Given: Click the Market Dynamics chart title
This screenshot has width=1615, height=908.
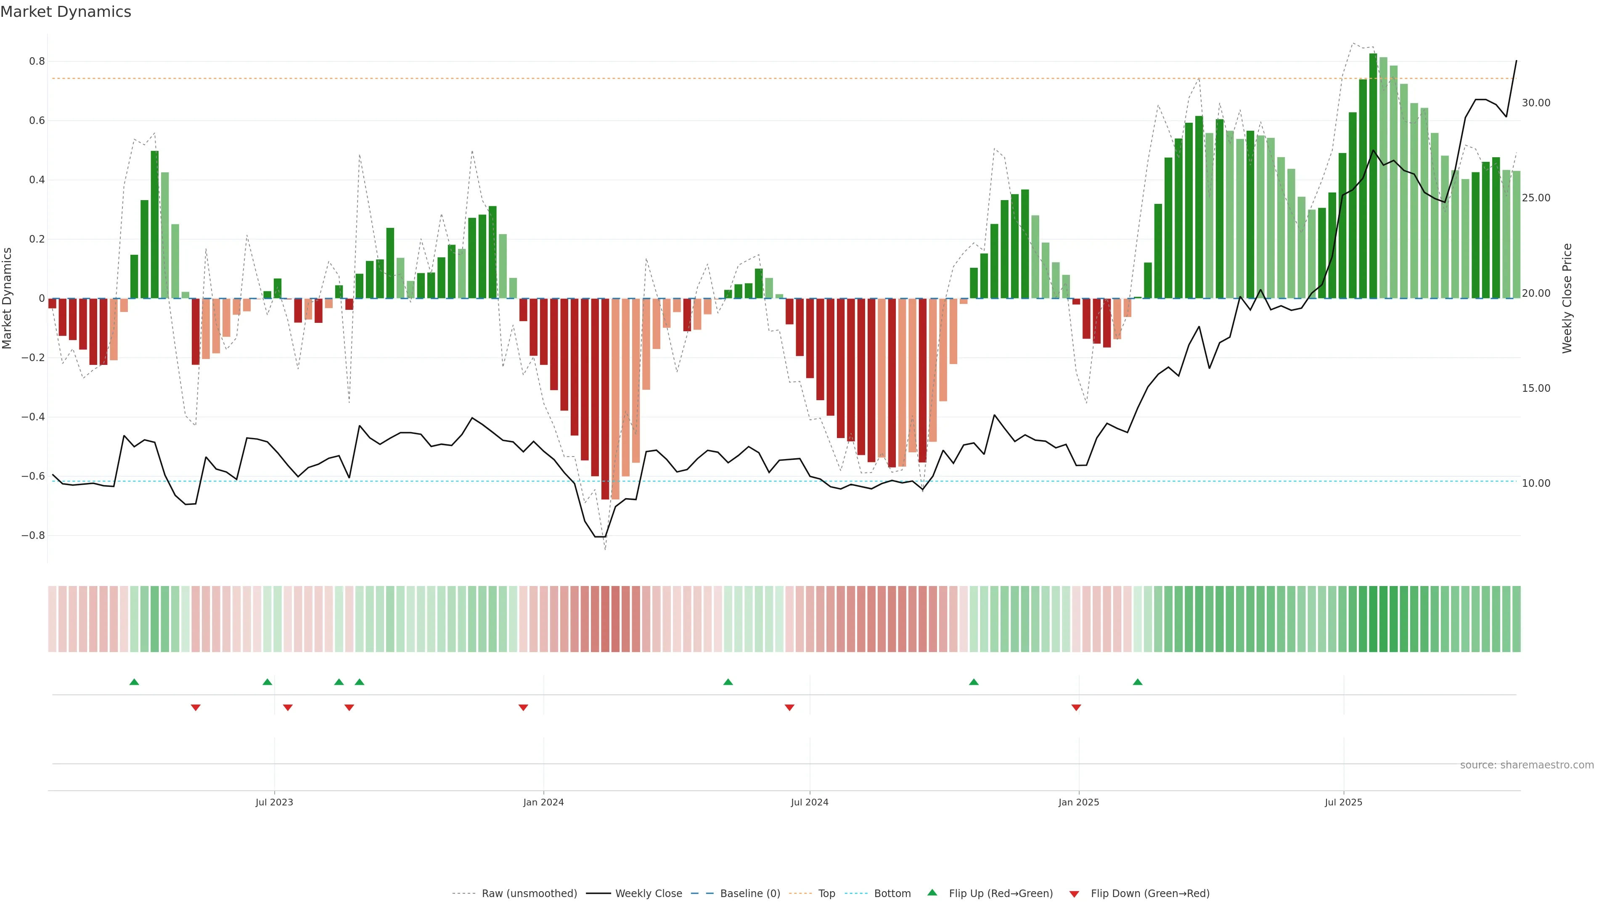Looking at the screenshot, I should point(66,12).
